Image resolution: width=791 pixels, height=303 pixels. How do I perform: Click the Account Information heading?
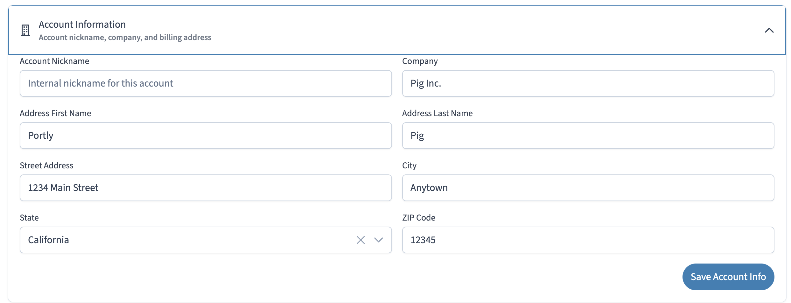(x=82, y=25)
